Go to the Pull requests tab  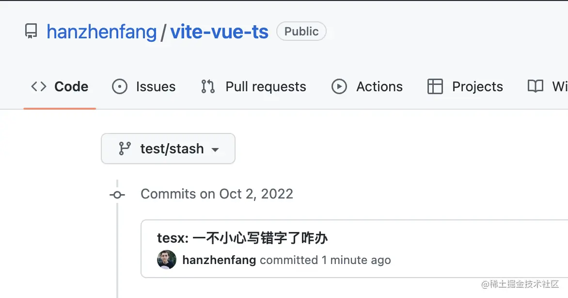click(266, 87)
